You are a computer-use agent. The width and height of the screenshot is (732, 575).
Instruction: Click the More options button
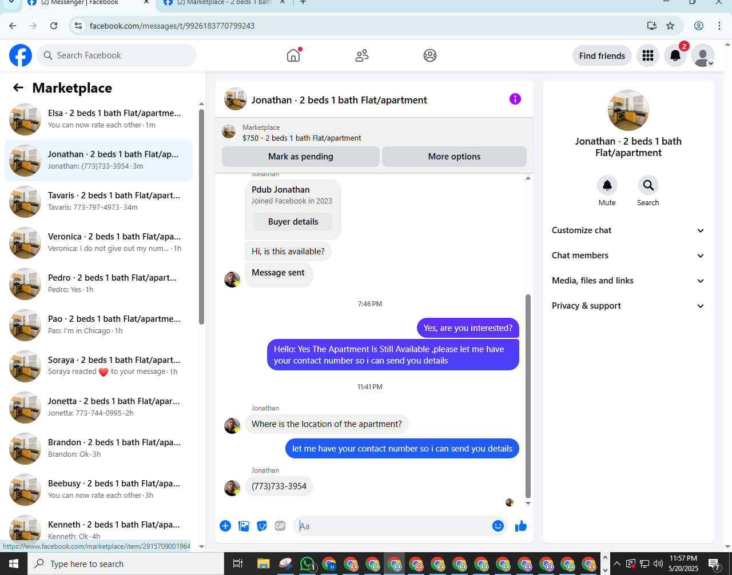tap(454, 157)
